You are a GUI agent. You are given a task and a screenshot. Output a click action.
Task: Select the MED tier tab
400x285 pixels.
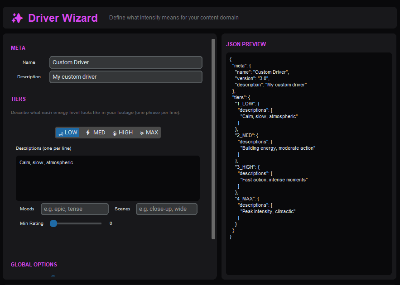pyautogui.click(x=95, y=133)
